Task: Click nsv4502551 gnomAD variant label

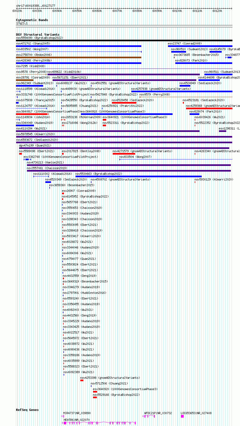Action: [121, 83]
